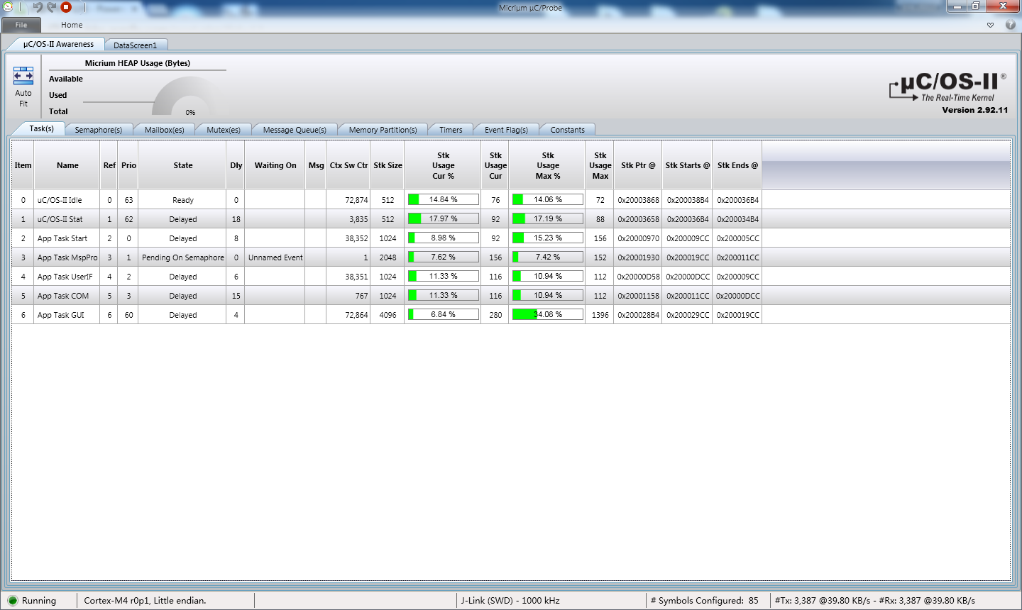Click the Waiting On column header

coord(275,165)
